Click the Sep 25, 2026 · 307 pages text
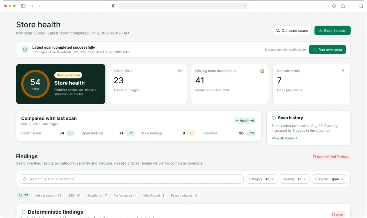The width and height of the screenshot is (367, 218). [x=40, y=124]
